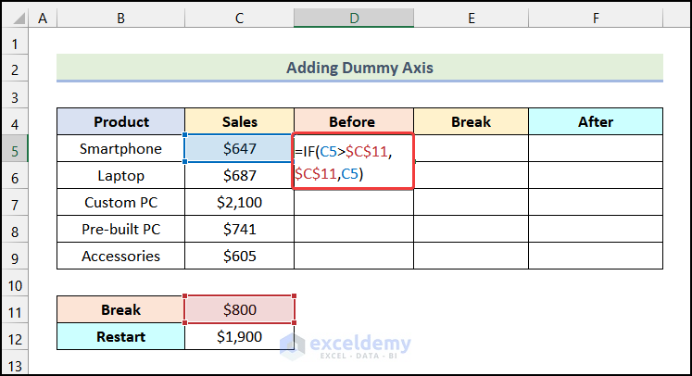This screenshot has height=376, width=692.
Task: Select row 11 header
Action: click(x=15, y=309)
